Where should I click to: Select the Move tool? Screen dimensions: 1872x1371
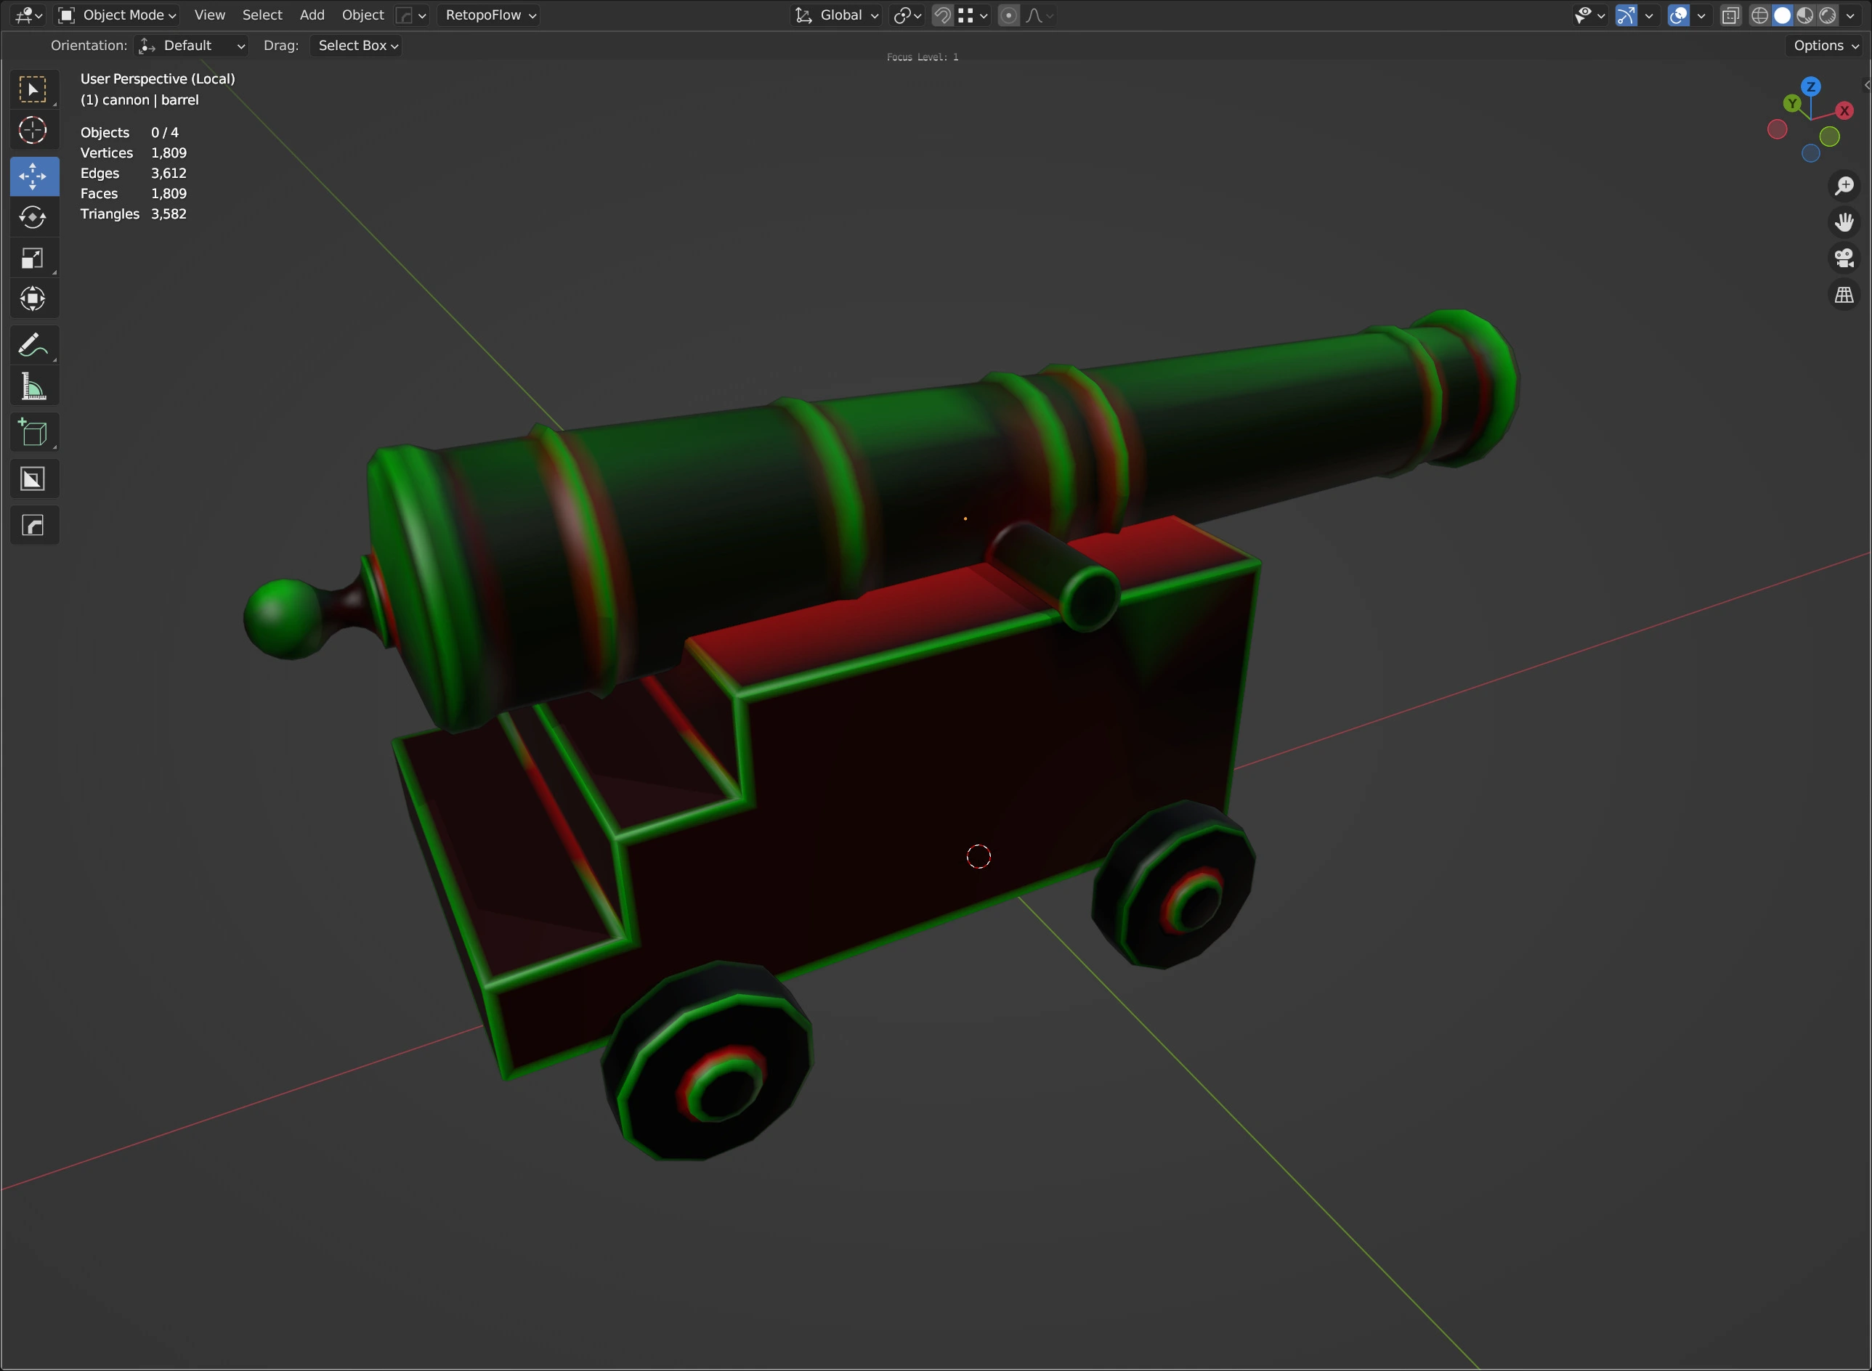pyautogui.click(x=33, y=176)
